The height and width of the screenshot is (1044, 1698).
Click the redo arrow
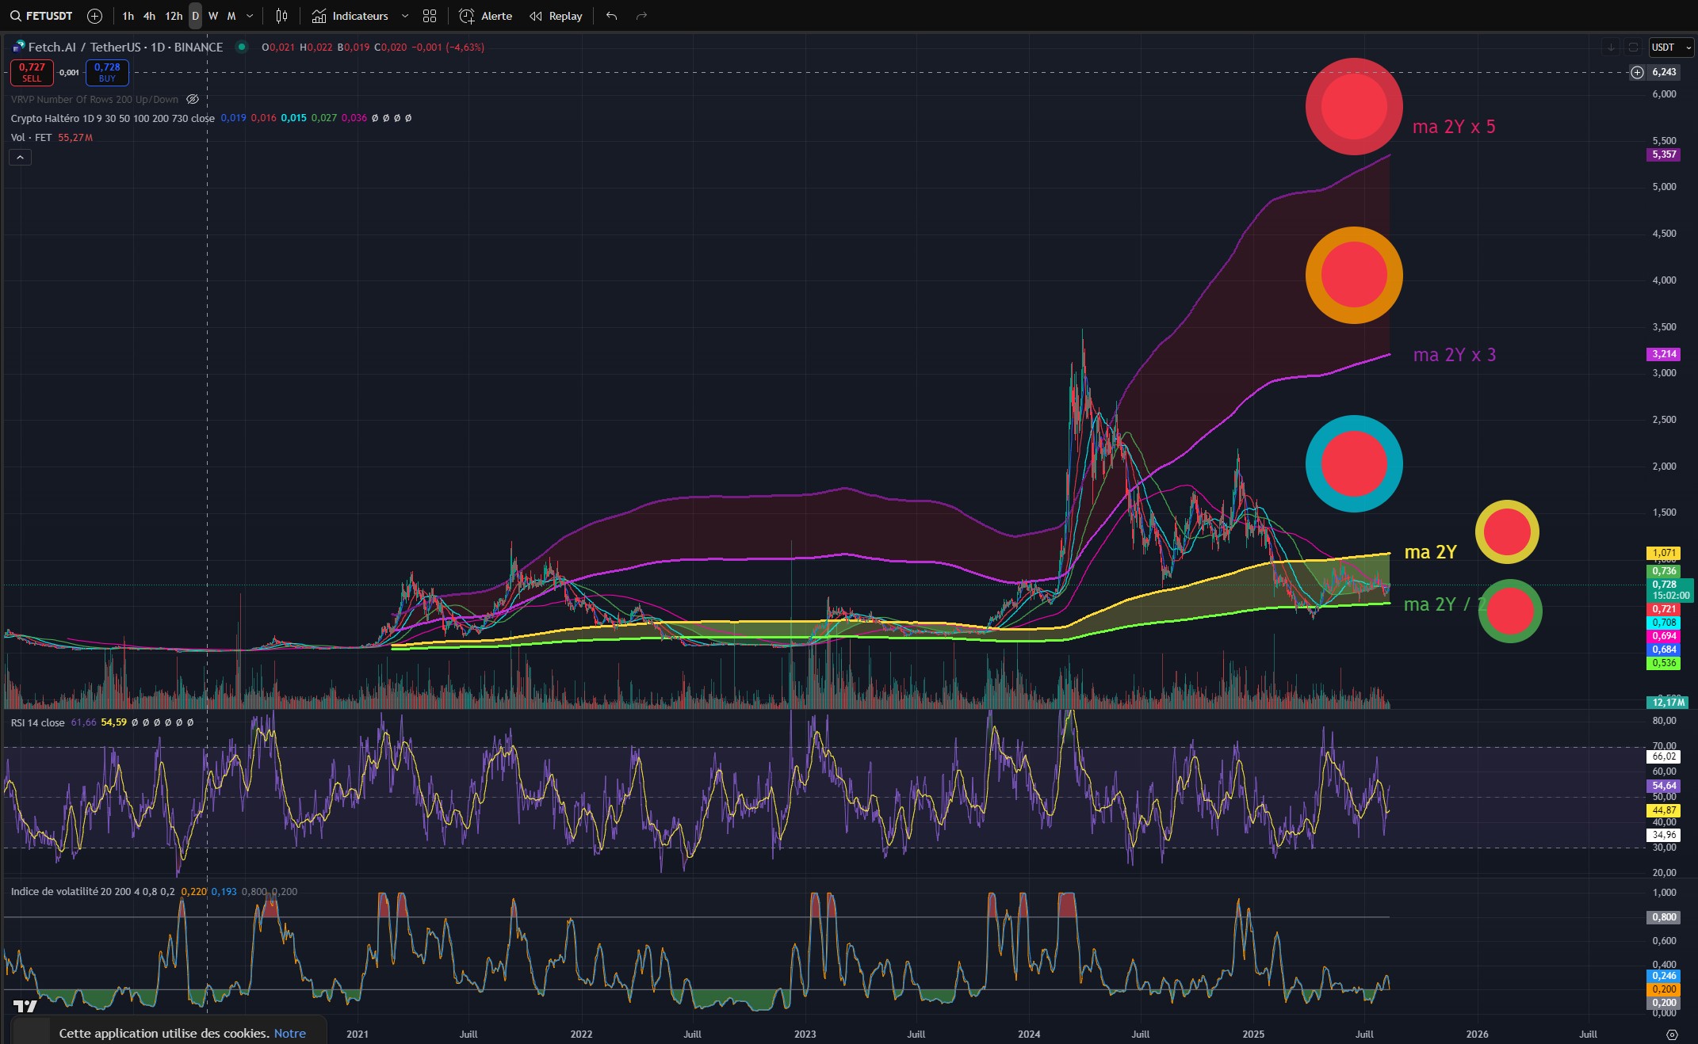pyautogui.click(x=641, y=16)
